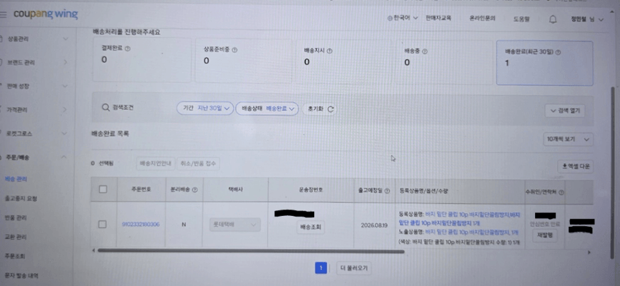
Task: Click the 재발행 button
Action: [544, 235]
